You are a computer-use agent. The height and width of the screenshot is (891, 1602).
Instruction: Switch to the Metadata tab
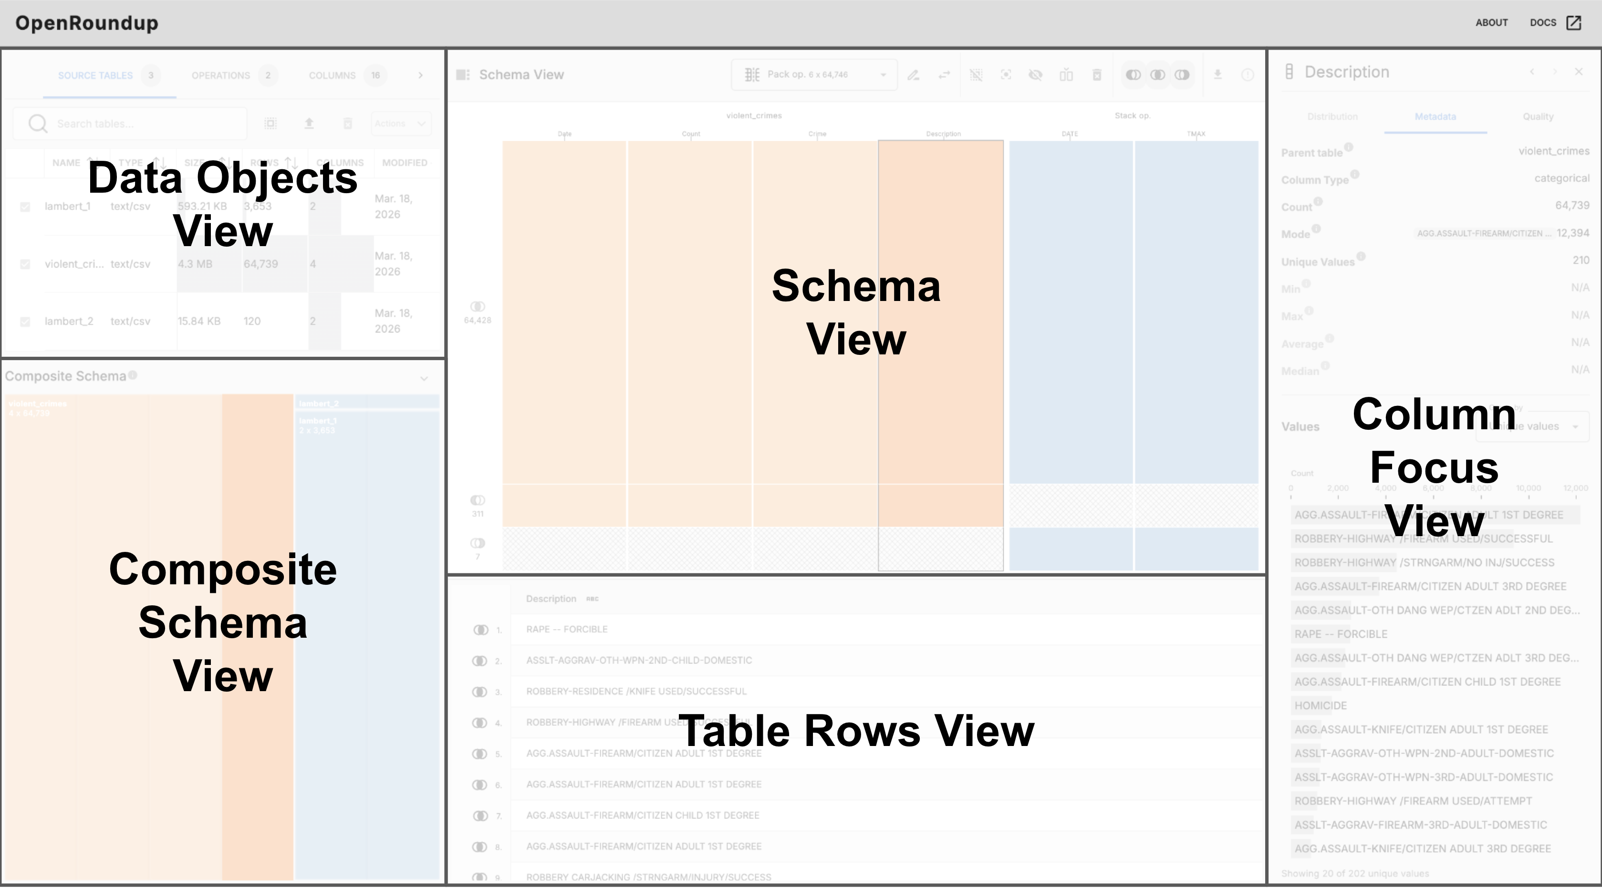tap(1436, 117)
